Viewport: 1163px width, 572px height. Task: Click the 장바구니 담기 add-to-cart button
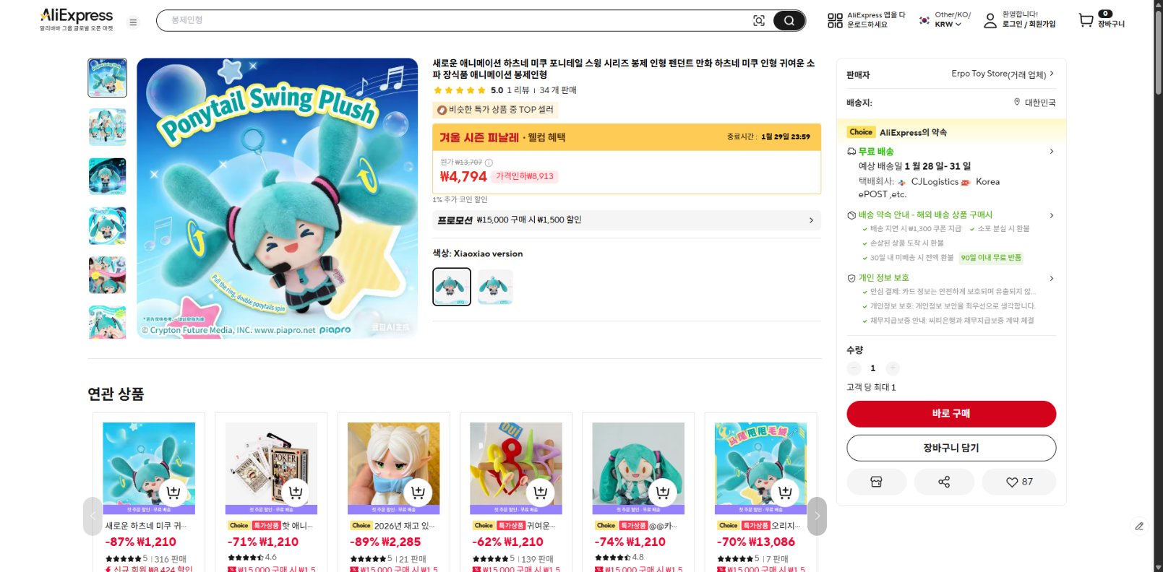950,448
